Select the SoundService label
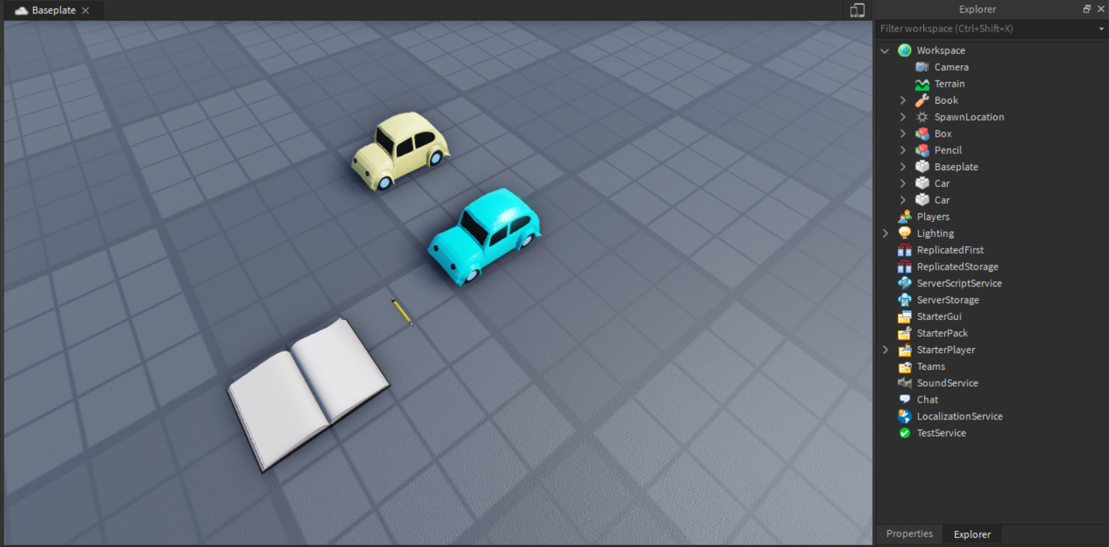1109x547 pixels. (x=947, y=383)
